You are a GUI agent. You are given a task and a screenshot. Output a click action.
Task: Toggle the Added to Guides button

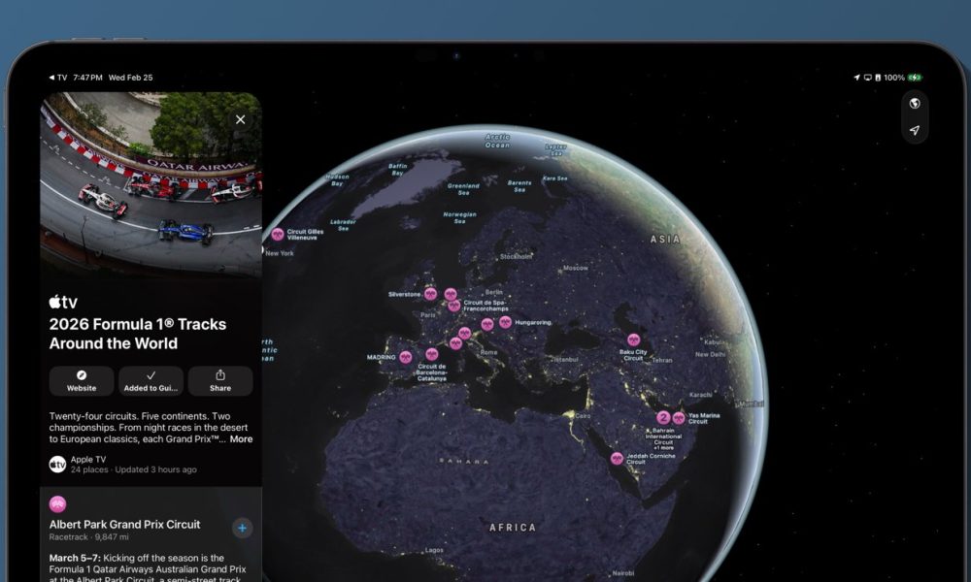click(x=151, y=380)
